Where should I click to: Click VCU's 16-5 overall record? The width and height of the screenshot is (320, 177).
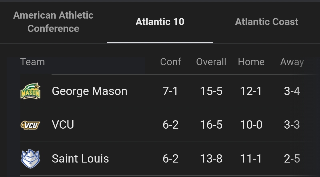pos(211,124)
